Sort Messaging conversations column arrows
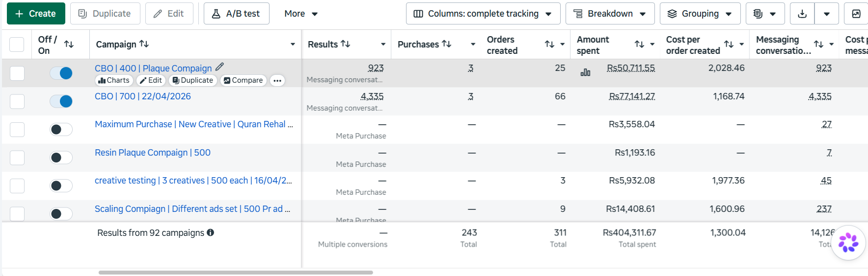The height and width of the screenshot is (276, 868). pos(818,45)
